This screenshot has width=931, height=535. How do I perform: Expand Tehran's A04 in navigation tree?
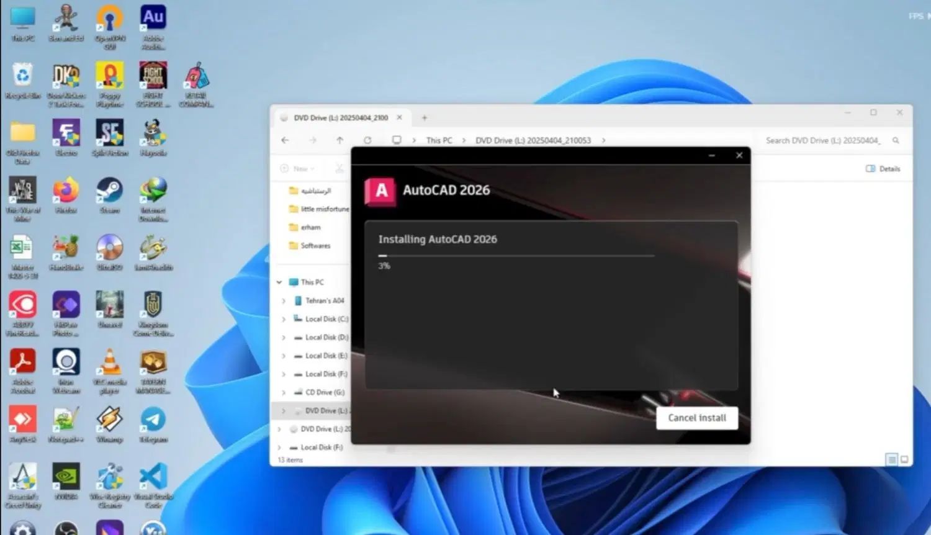click(x=284, y=300)
